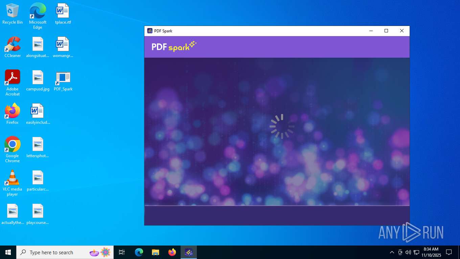Screen dimensions: 460x259
Task: Click the meet now camera tray icon
Action: click(400, 252)
